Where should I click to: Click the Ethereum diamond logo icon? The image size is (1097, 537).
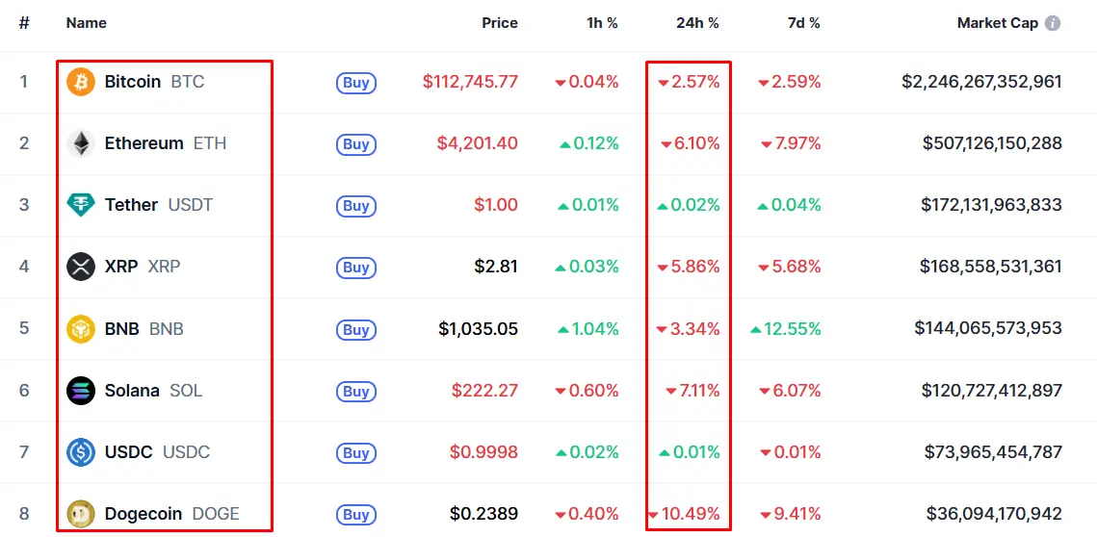81,143
